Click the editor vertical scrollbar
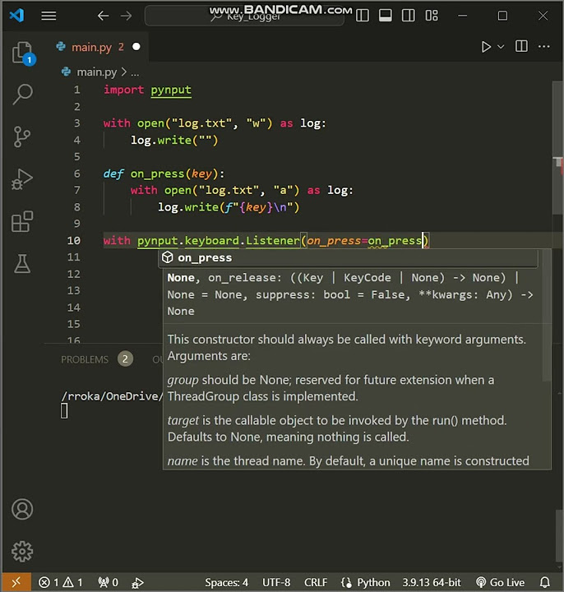Screen dimensions: 564x592 tap(557, 147)
